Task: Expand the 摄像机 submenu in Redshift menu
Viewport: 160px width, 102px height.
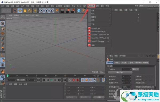Action: 99,17
